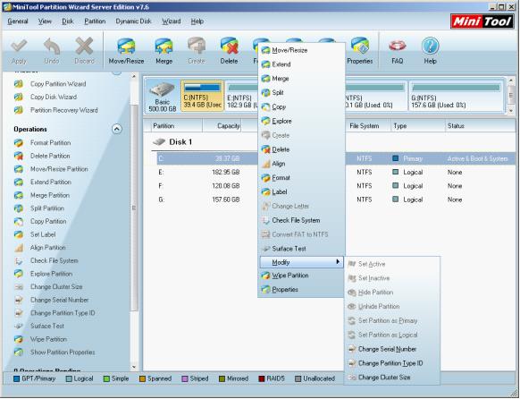Open the View menu
This screenshot has height=399, width=520.
(x=45, y=21)
